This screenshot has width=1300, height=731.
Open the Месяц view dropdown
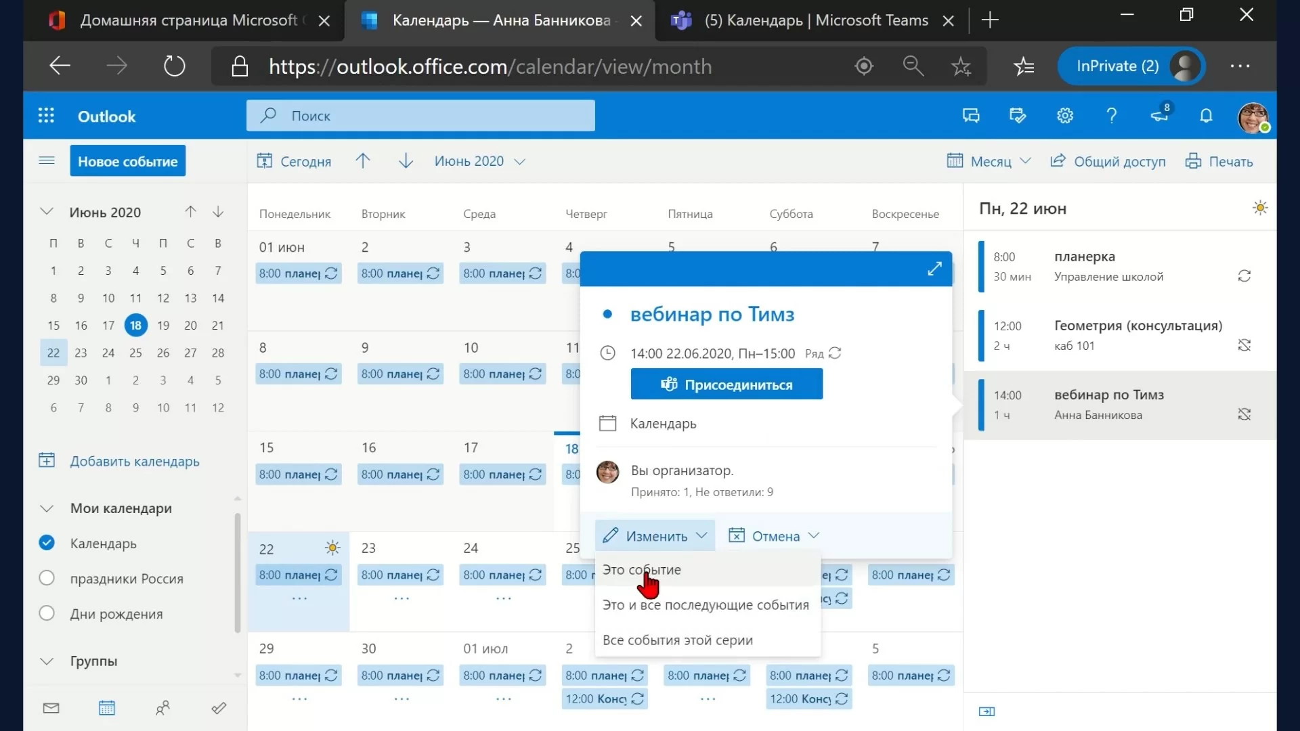pos(989,161)
